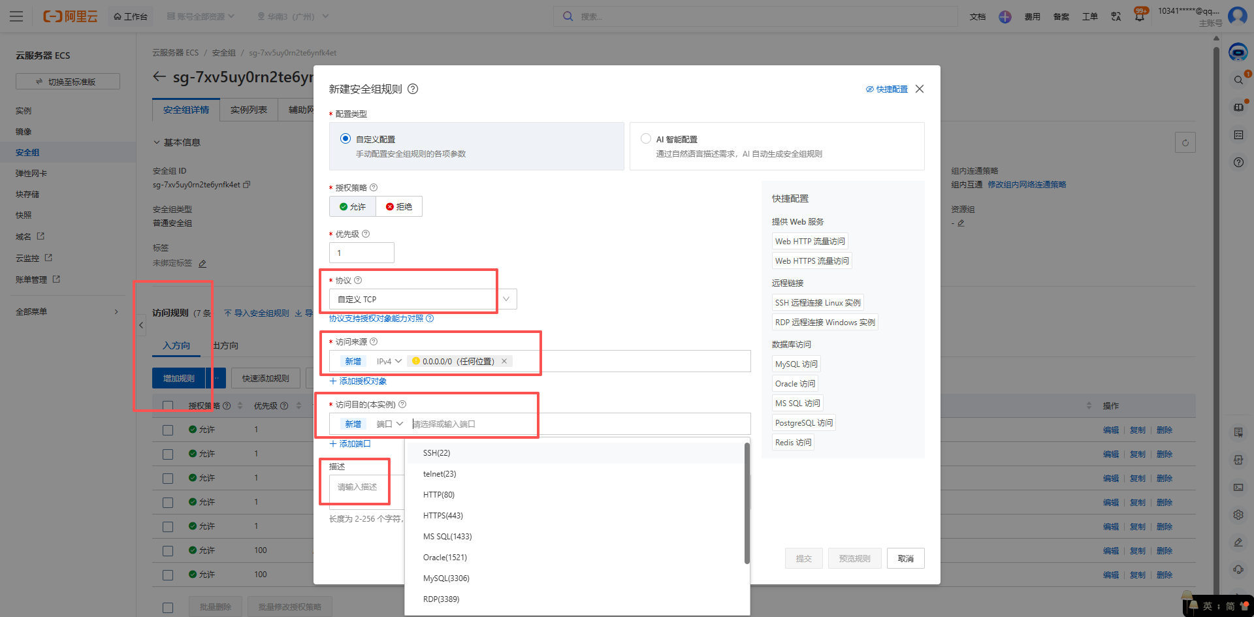Screen dimensions: 1254x617
Task: Open the 端口 destination type dropdown
Action: click(389, 424)
